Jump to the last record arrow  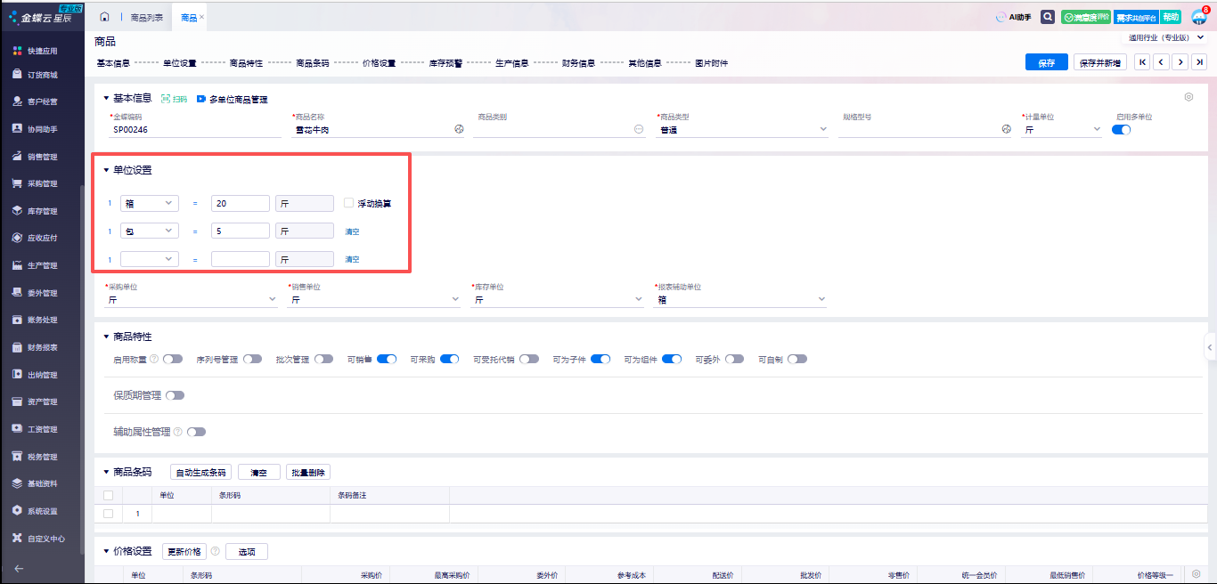(1199, 62)
